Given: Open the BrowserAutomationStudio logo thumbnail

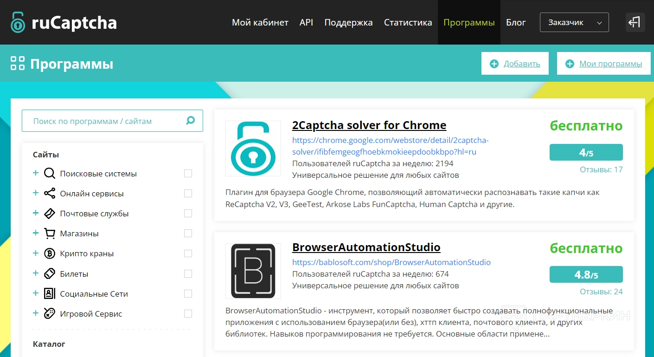Looking at the screenshot, I should (253, 271).
